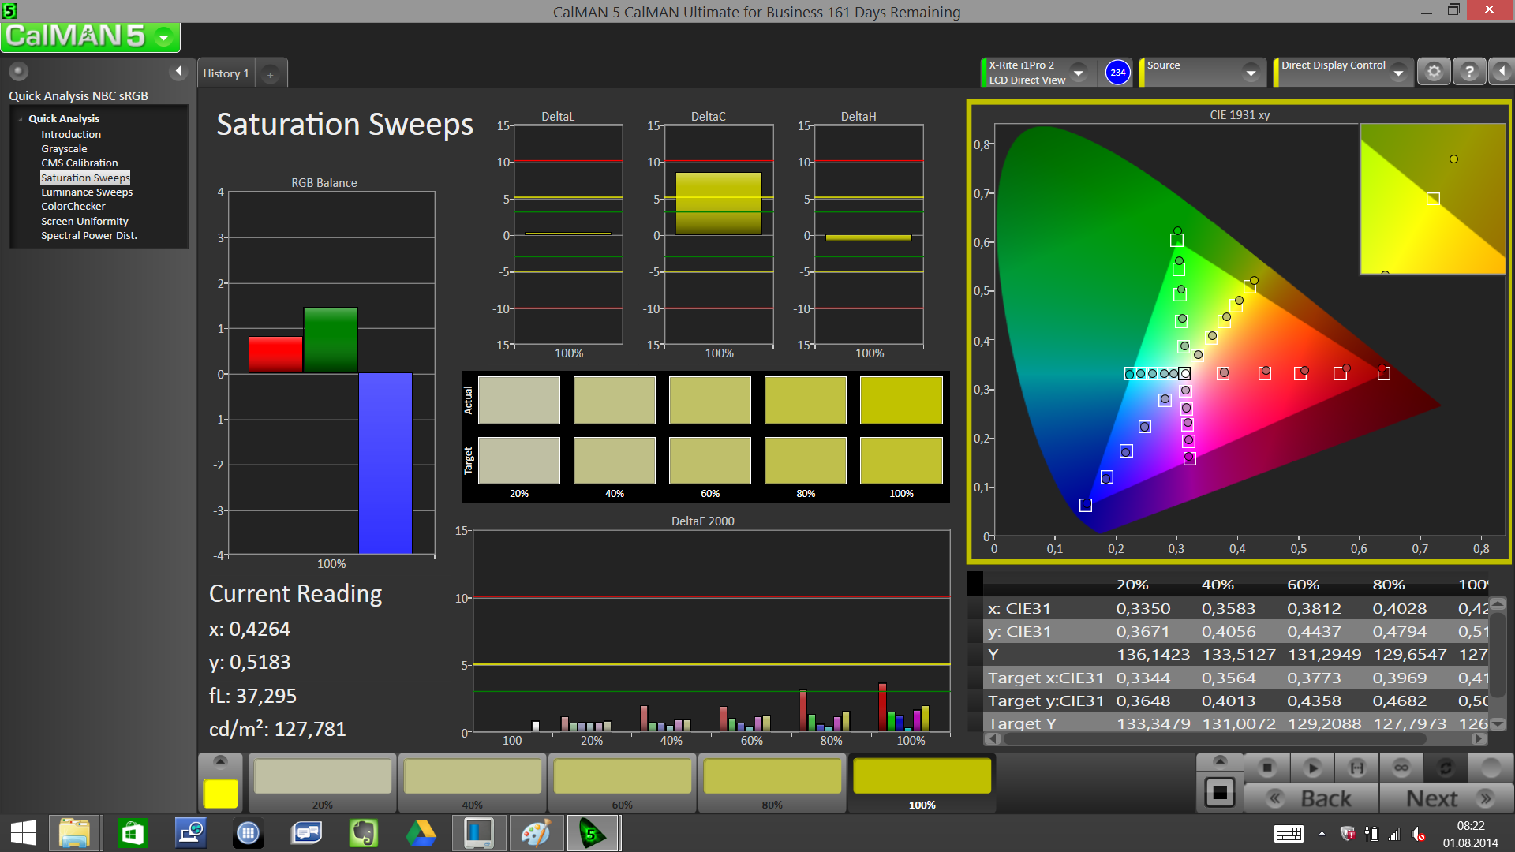Screen dimensions: 1515x852
Task: Toggle the round button above Quick Analysis
Action: pos(19,72)
